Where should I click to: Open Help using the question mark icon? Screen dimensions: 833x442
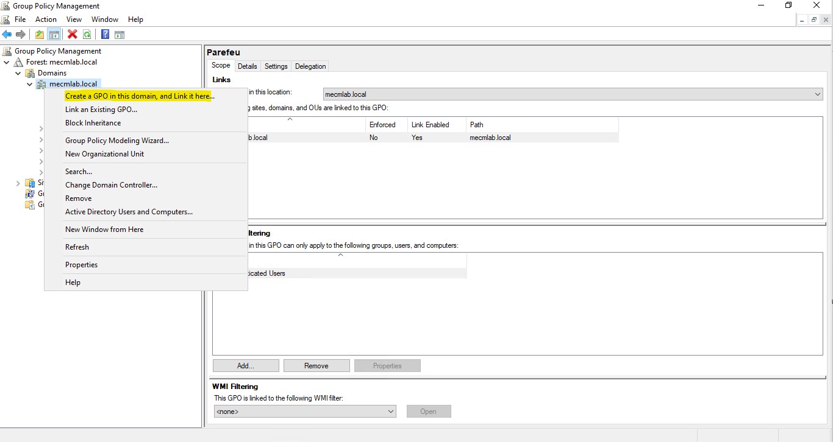point(104,34)
